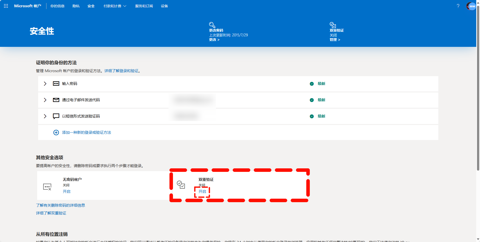Open the Microsoft app launcher grid
Image resolution: width=480 pixels, height=242 pixels.
coord(6,6)
